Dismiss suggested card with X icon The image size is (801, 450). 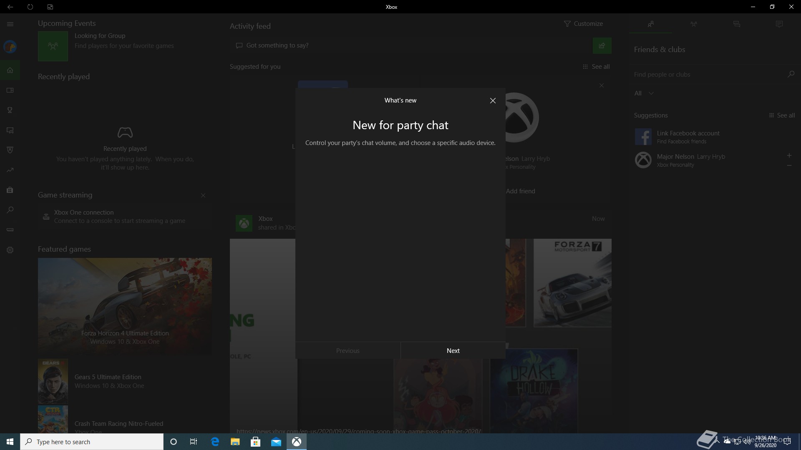(x=602, y=85)
